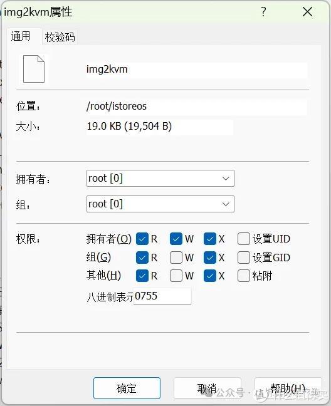Screen dimensions: 331x406
Task: Click the 确定 button
Action: click(127, 388)
